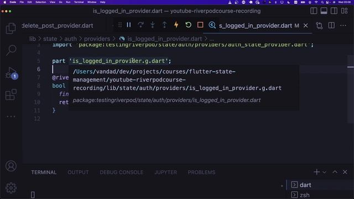Click the 'is_logged_in_provider.g.dart' part string
Viewport: 354px width, 199px height.
point(119,61)
